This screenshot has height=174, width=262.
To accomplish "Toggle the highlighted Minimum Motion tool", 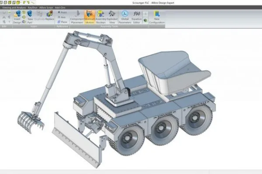I will tap(90, 17).
